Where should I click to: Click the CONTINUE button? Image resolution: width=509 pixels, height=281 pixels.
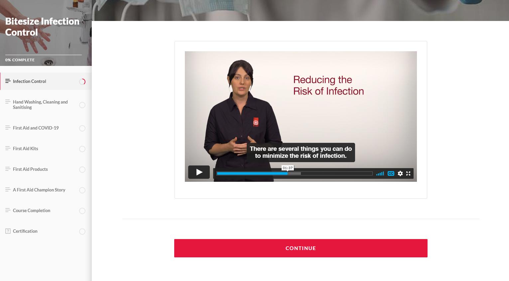pos(301,248)
